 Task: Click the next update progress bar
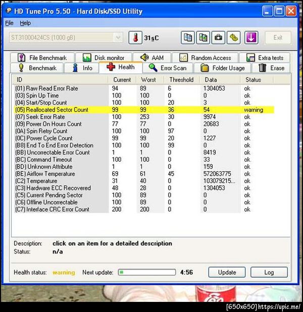pos(147,272)
